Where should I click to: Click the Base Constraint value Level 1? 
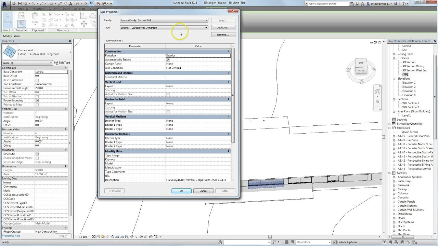51,72
